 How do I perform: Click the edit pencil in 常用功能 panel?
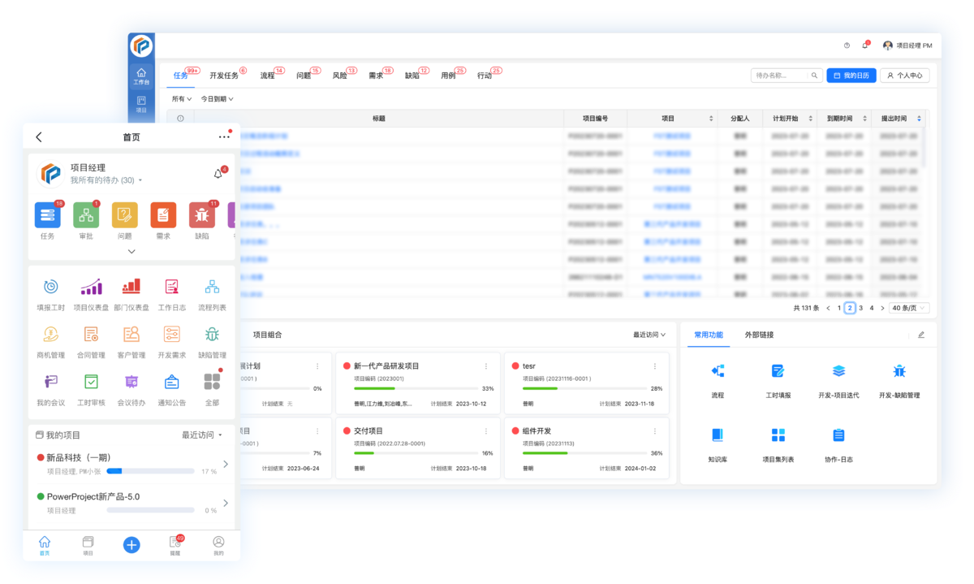coord(920,335)
